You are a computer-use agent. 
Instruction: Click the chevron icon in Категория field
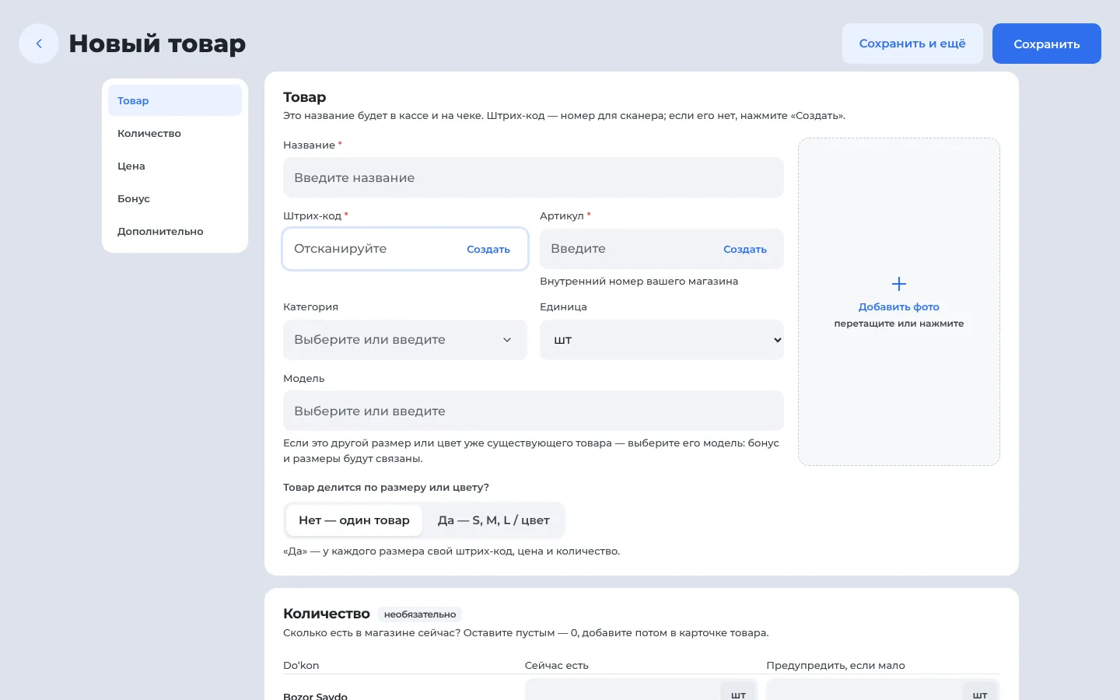507,340
